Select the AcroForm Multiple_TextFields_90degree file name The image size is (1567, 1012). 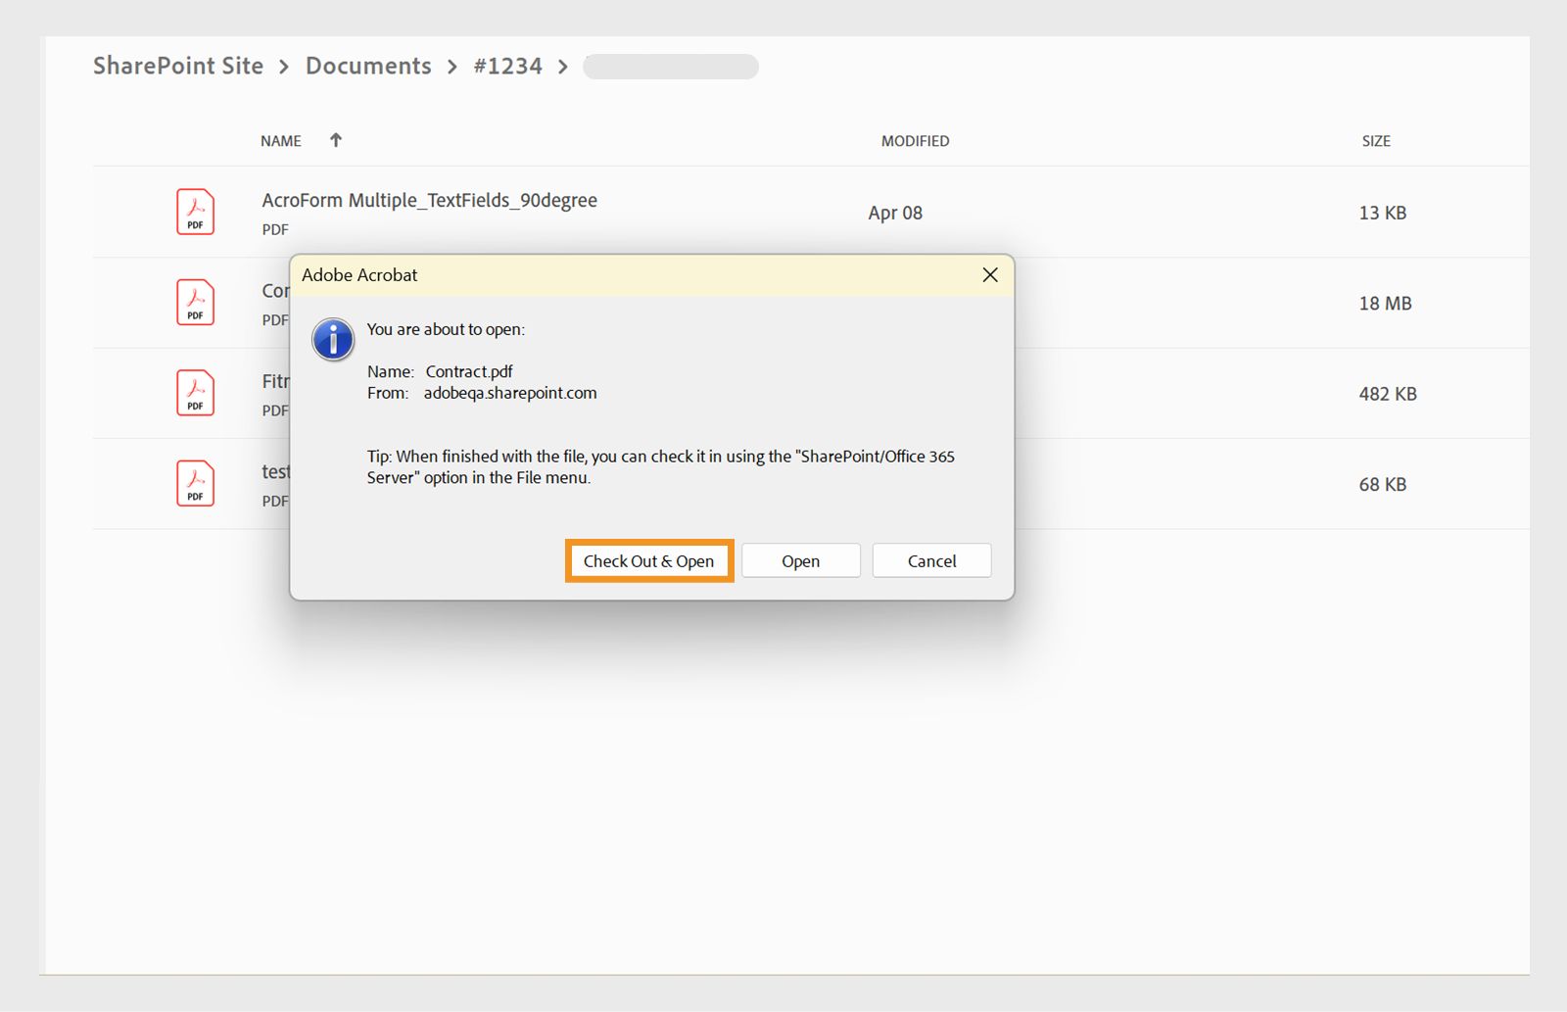(x=429, y=200)
